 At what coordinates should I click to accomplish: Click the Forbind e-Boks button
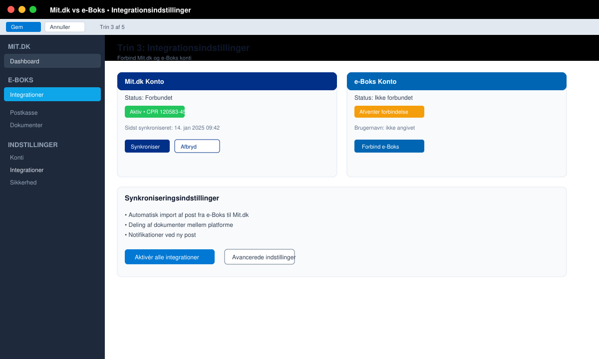coord(389,146)
